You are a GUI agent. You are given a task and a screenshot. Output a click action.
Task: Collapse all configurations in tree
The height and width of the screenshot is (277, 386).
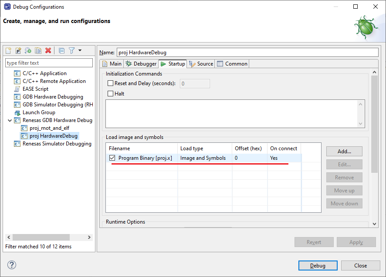point(61,51)
